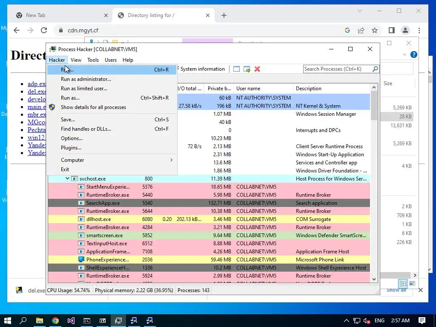Image resolution: width=436 pixels, height=327 pixels.
Task: Click the Run... menu entry
Action: pyautogui.click(x=112, y=69)
